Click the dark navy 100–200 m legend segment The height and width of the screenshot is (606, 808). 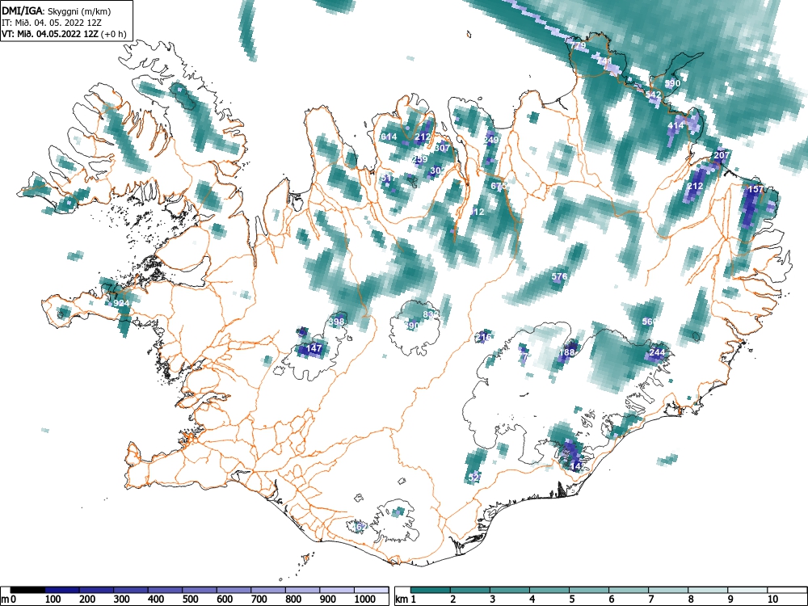[x=62, y=590]
